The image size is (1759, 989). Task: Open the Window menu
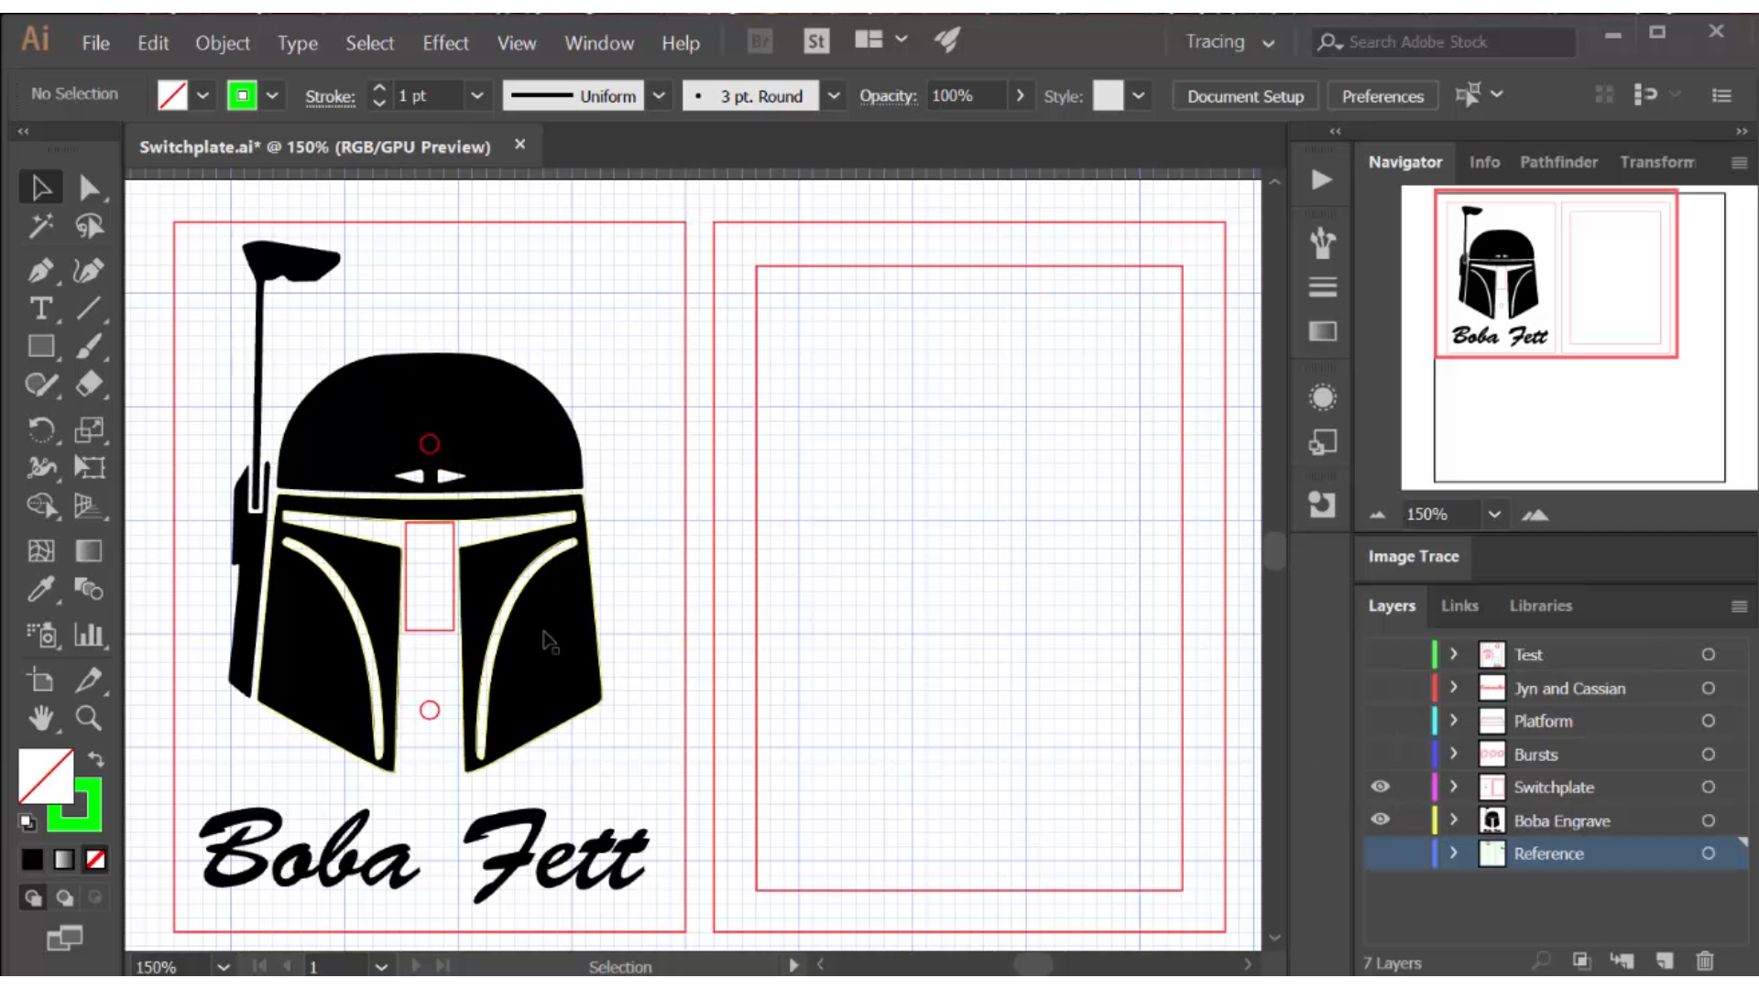tap(599, 43)
